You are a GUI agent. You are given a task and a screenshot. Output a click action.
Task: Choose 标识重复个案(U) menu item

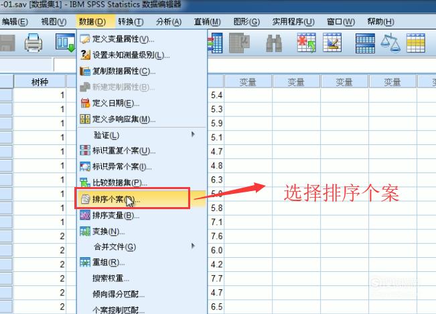coord(142,150)
